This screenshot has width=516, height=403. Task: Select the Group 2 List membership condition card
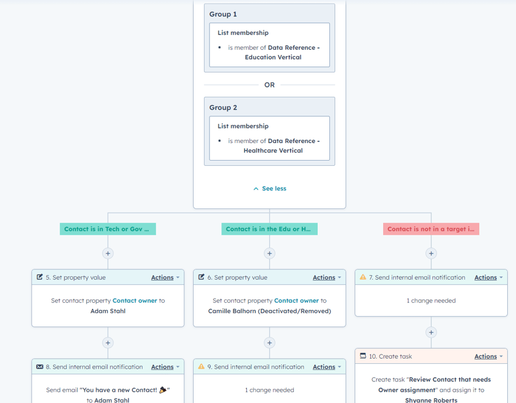tap(269, 138)
